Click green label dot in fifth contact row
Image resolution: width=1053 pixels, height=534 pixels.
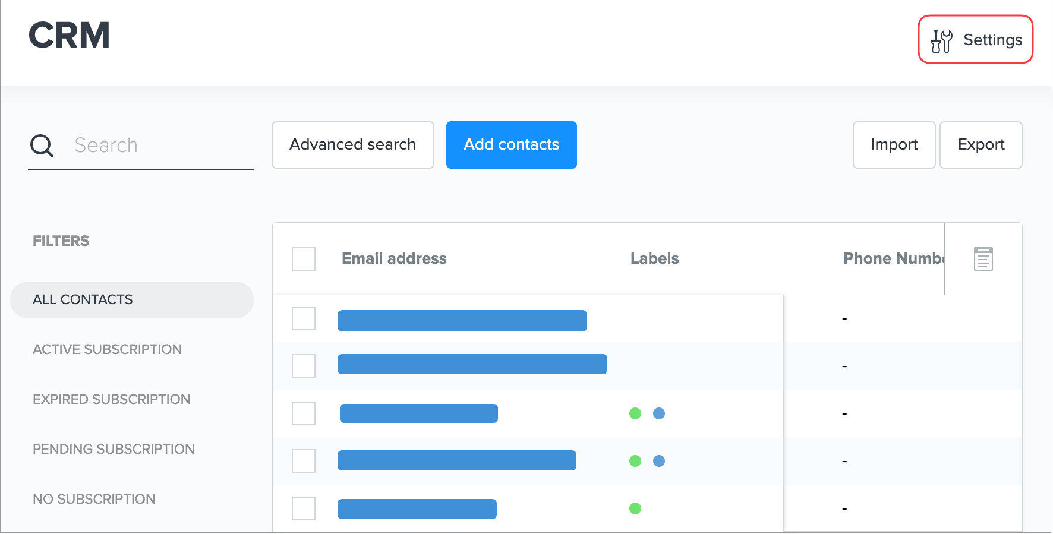pyautogui.click(x=635, y=508)
